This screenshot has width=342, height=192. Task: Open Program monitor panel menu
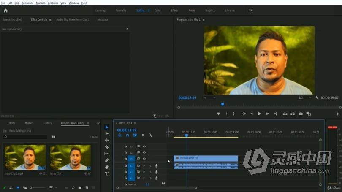(x=204, y=19)
